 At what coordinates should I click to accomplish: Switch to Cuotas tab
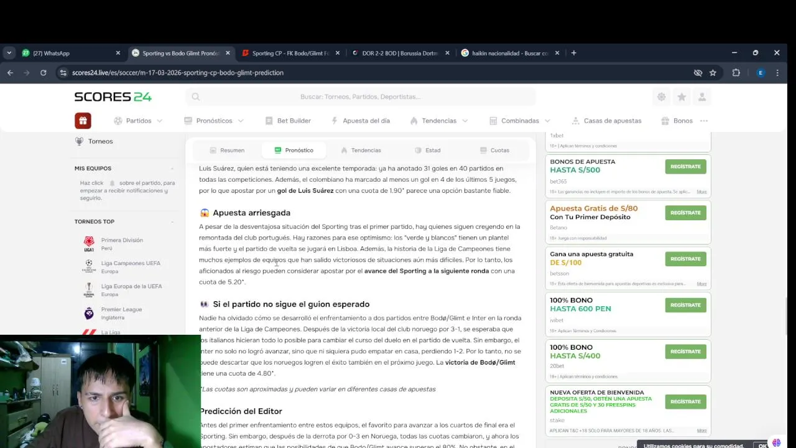494,151
